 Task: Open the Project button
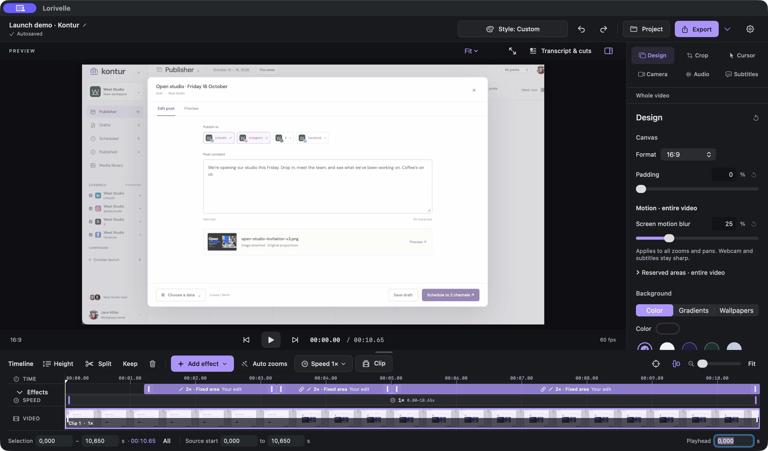pos(646,29)
